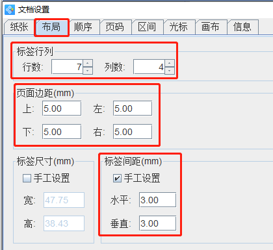This screenshot has height=250, width=273.
Task: Click the 水平 label spacing field
Action: (x=158, y=200)
